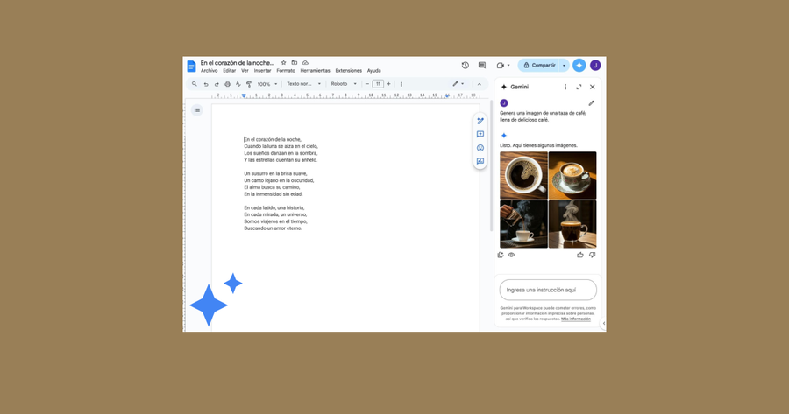This screenshot has height=414, width=789.
Task: Click the eye preview icon below the images
Action: (511, 255)
